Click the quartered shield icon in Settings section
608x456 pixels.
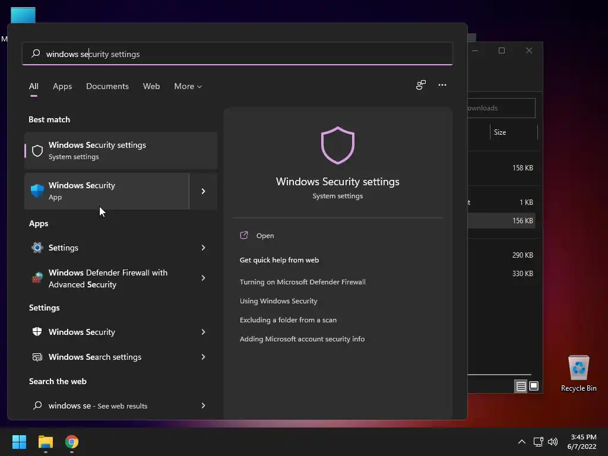(37, 331)
